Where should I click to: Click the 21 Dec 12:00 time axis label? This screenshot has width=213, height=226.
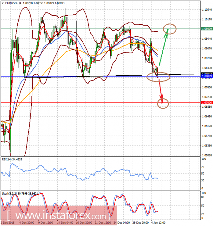point(103,223)
